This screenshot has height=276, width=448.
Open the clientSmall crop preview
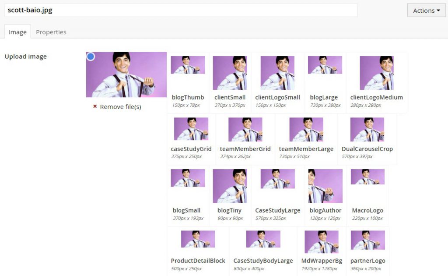point(230,73)
